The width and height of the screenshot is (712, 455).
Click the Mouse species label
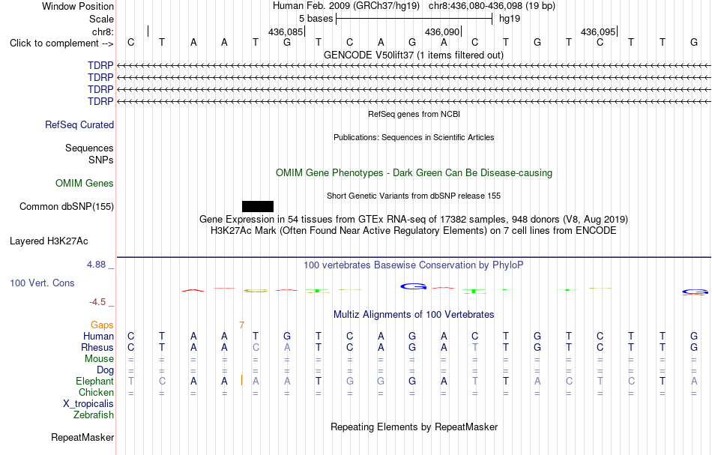(x=99, y=359)
